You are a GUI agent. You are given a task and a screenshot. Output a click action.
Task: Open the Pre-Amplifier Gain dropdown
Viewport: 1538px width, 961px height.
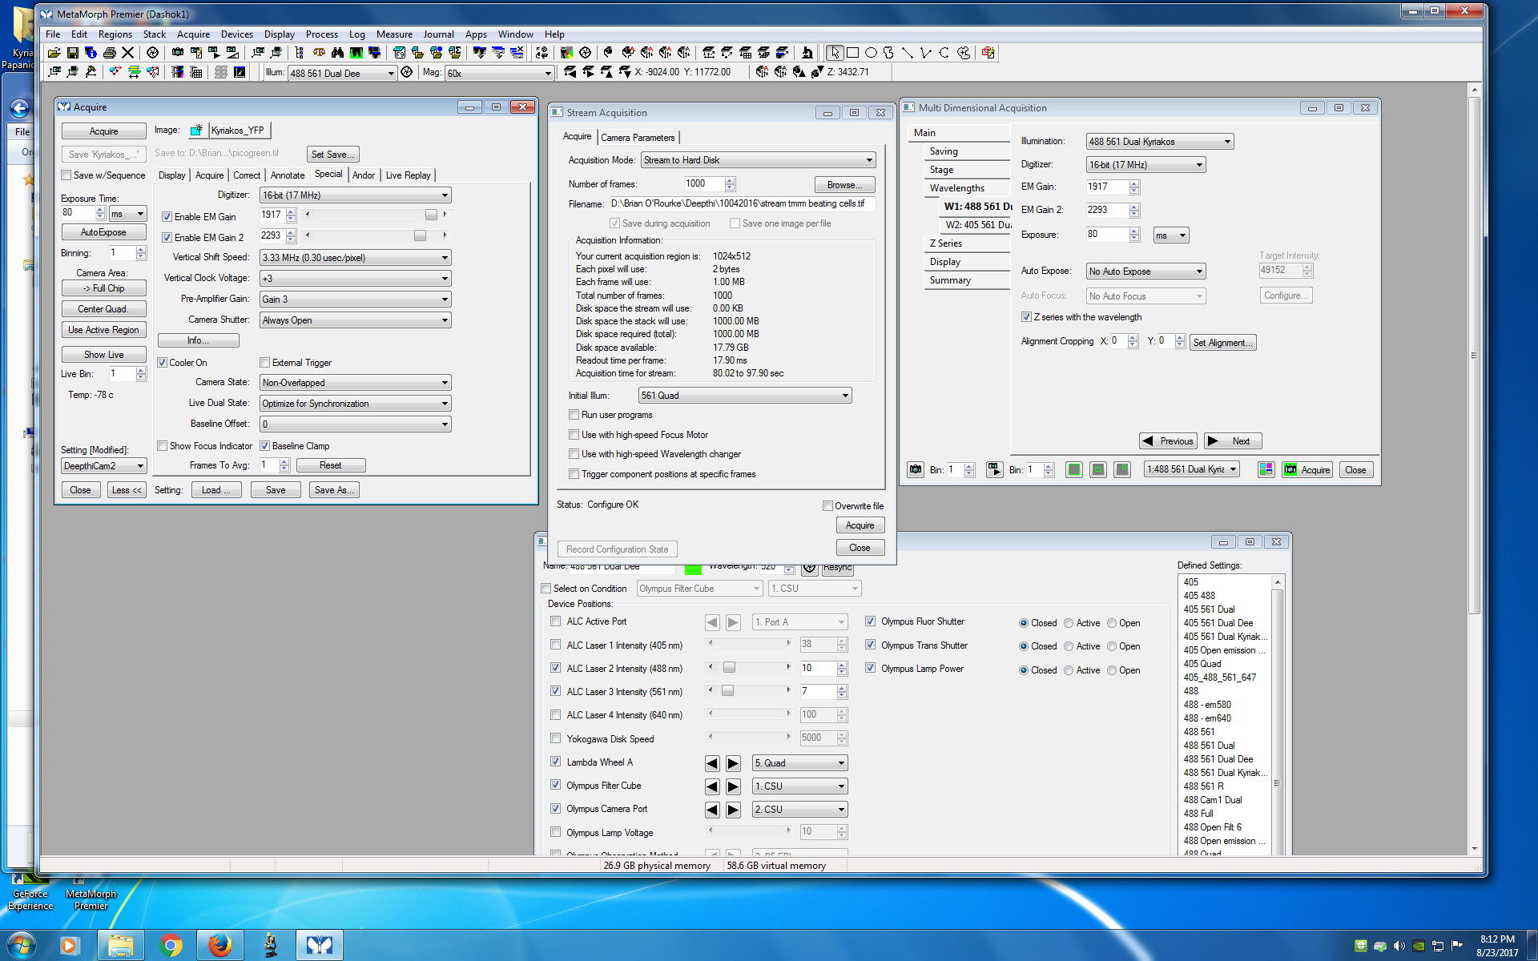(355, 300)
